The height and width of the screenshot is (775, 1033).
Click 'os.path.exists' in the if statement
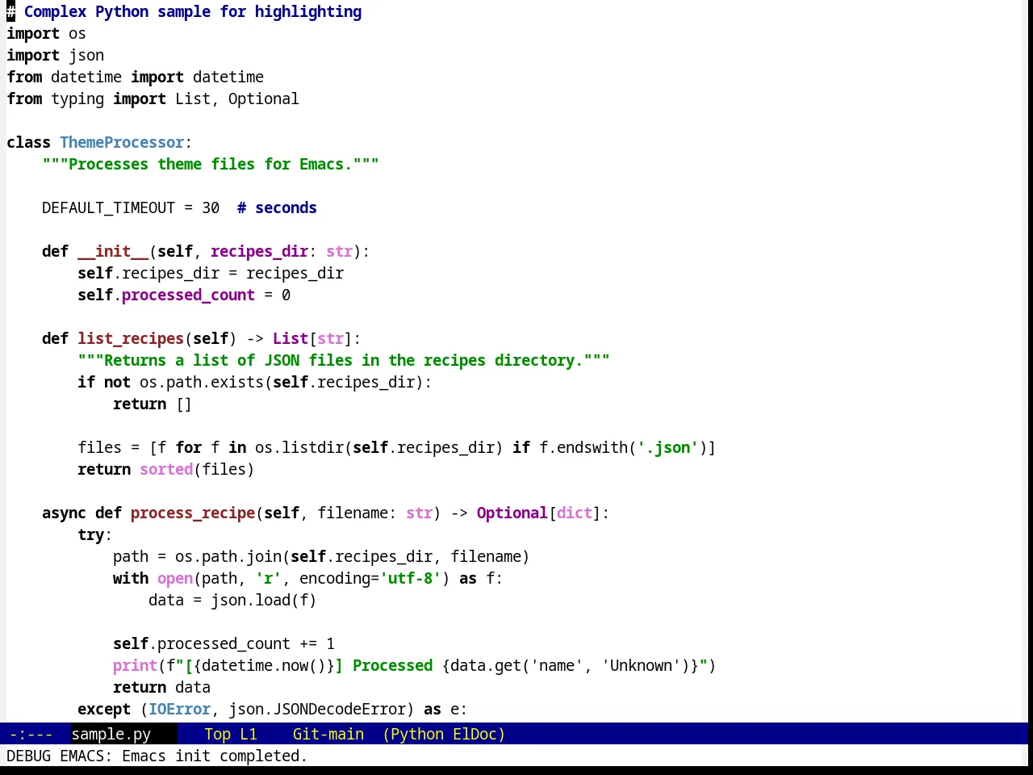coord(202,382)
